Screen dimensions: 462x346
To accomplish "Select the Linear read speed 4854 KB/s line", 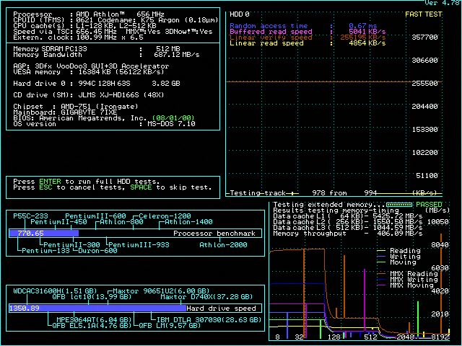I will pos(308,43).
